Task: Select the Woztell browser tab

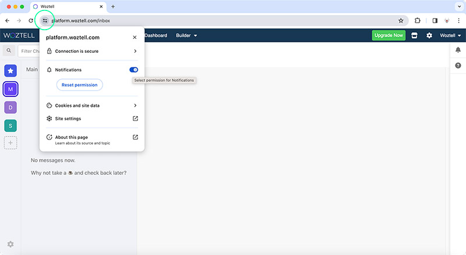Action: point(68,6)
